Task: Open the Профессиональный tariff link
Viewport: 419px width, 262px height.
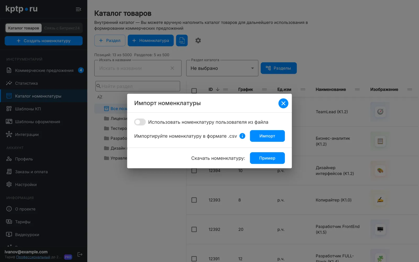Action: pos(33,257)
